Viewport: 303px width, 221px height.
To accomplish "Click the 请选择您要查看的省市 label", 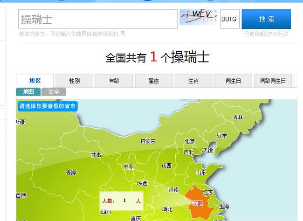I will pyautogui.click(x=48, y=106).
